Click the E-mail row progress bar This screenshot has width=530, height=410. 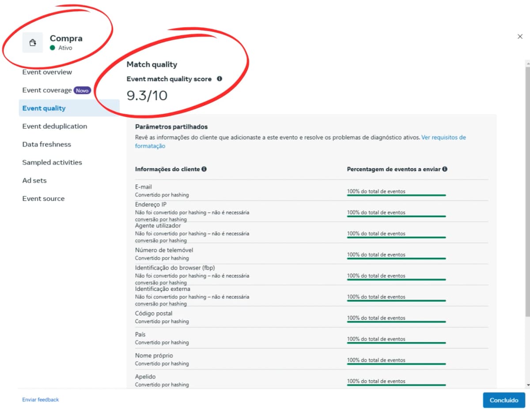pos(396,195)
